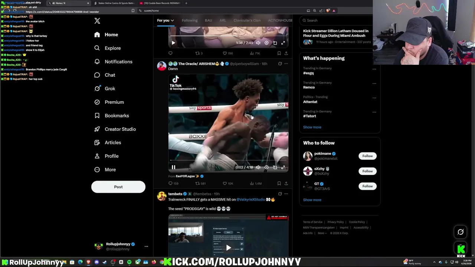Seek on the boxing video progress bar
475x267 pixels.
click(x=228, y=161)
